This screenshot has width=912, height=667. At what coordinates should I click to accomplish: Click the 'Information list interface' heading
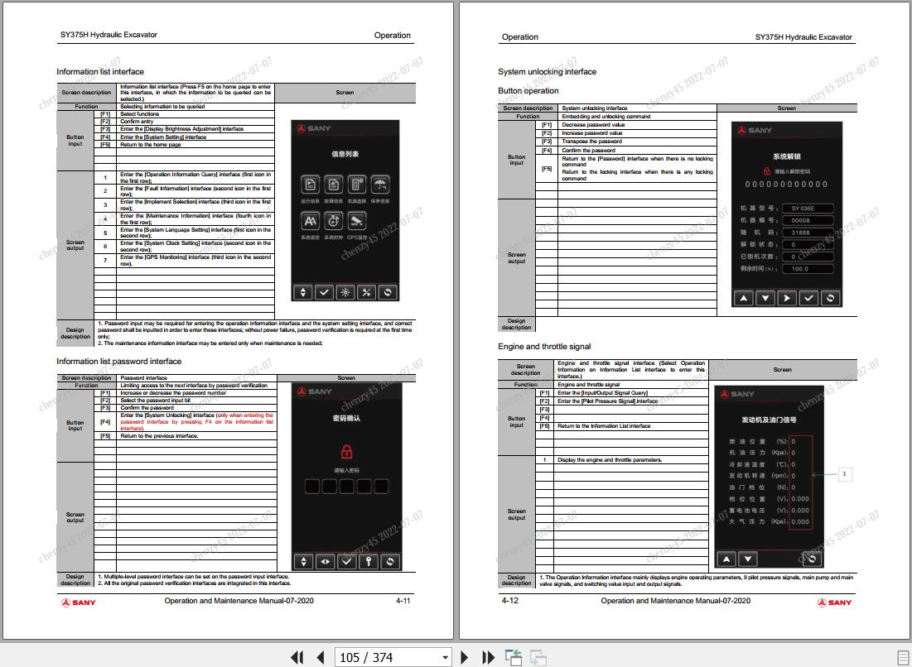[x=100, y=72]
